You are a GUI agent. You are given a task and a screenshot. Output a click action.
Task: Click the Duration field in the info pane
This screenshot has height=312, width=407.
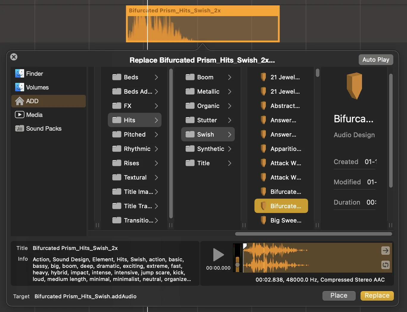(355, 202)
